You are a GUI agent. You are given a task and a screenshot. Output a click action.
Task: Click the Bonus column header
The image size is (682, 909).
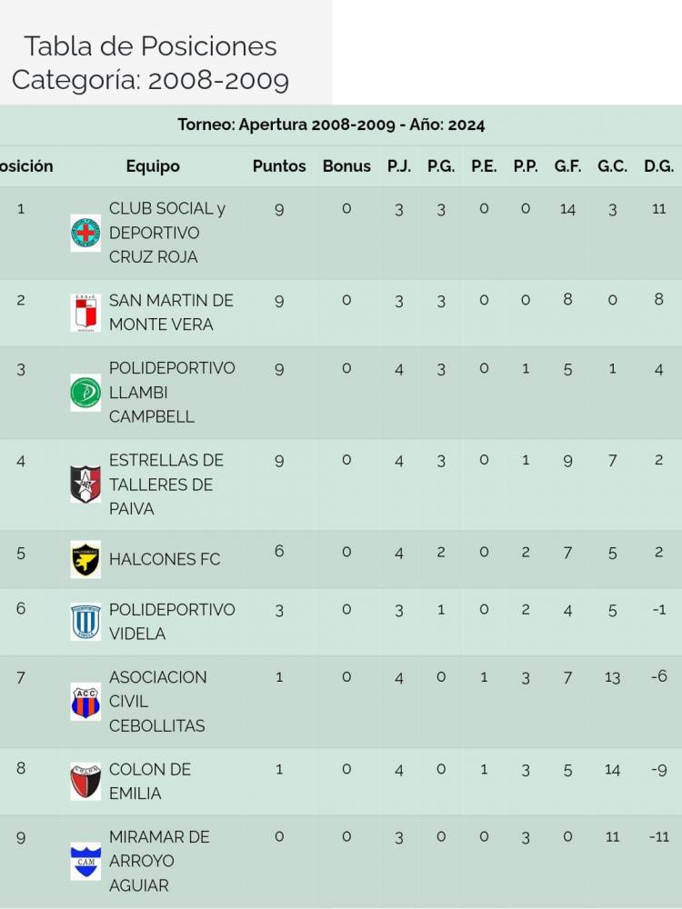coord(346,166)
